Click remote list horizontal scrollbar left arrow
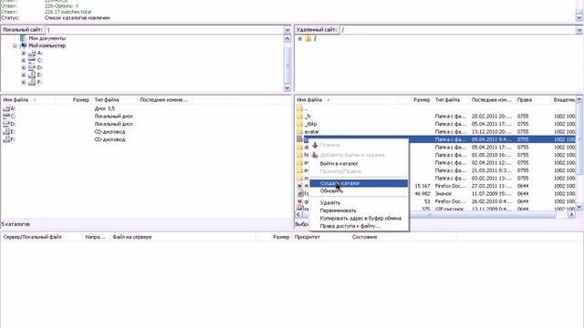 pos(298,215)
